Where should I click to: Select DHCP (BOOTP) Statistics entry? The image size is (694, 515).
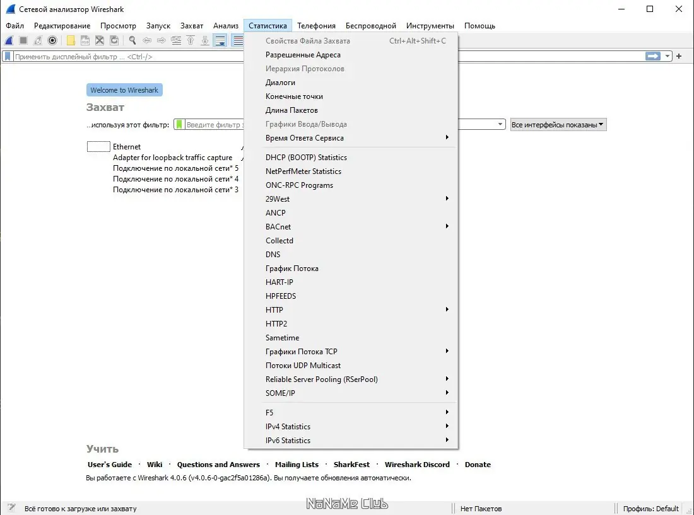coord(351,158)
